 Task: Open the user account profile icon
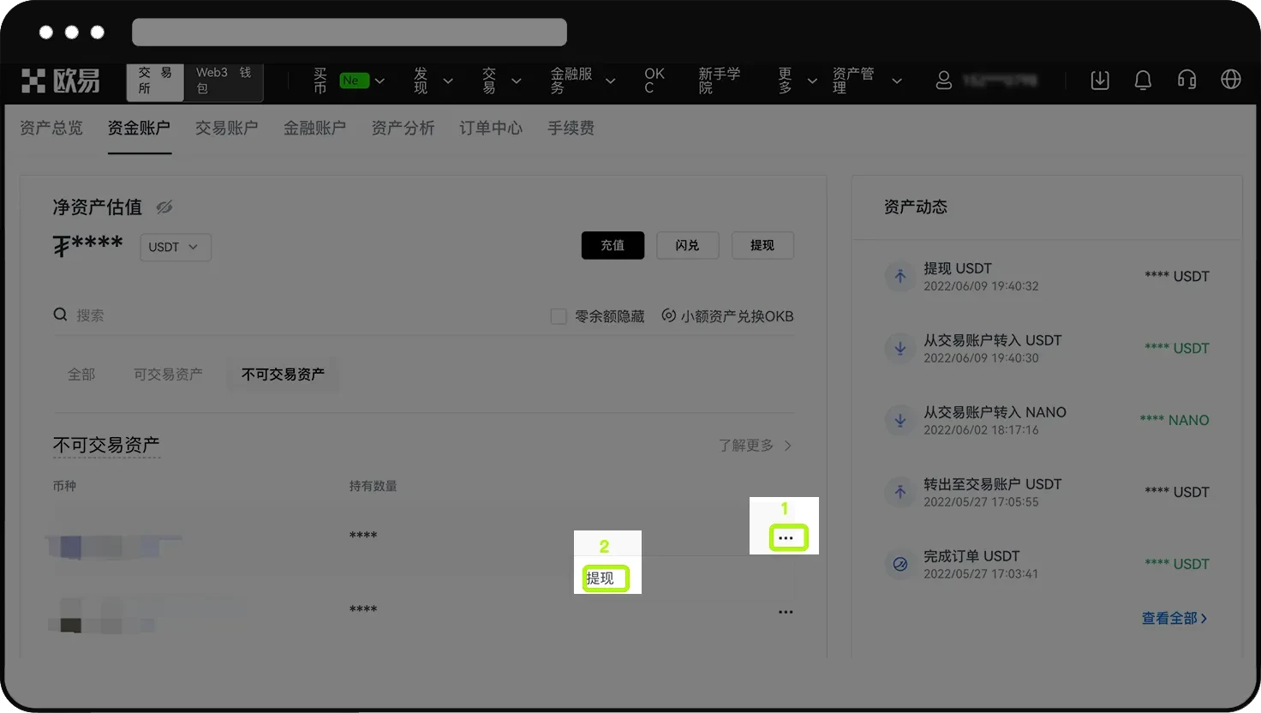tap(944, 80)
